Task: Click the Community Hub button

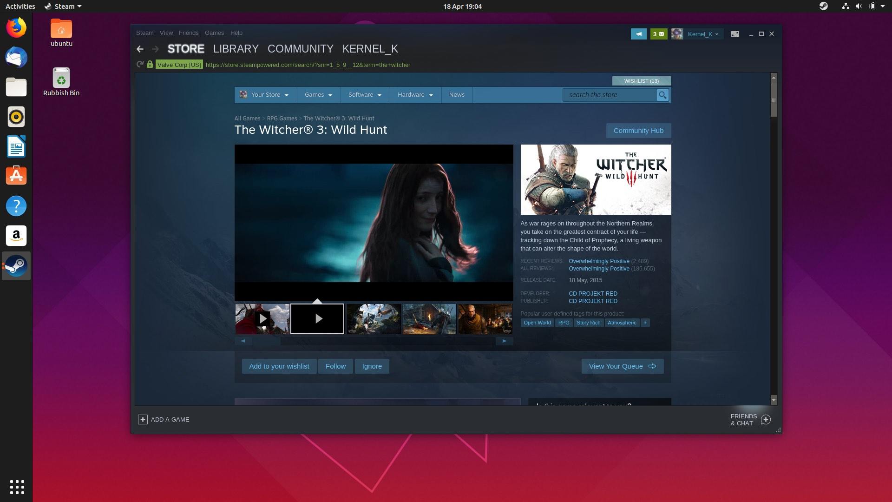Action: 638,130
